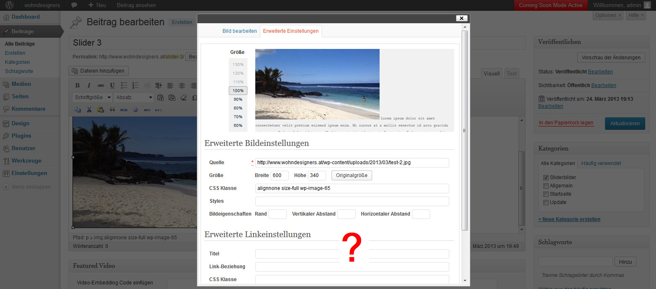Click the image CSS Klasse field with alignnone

click(352, 188)
